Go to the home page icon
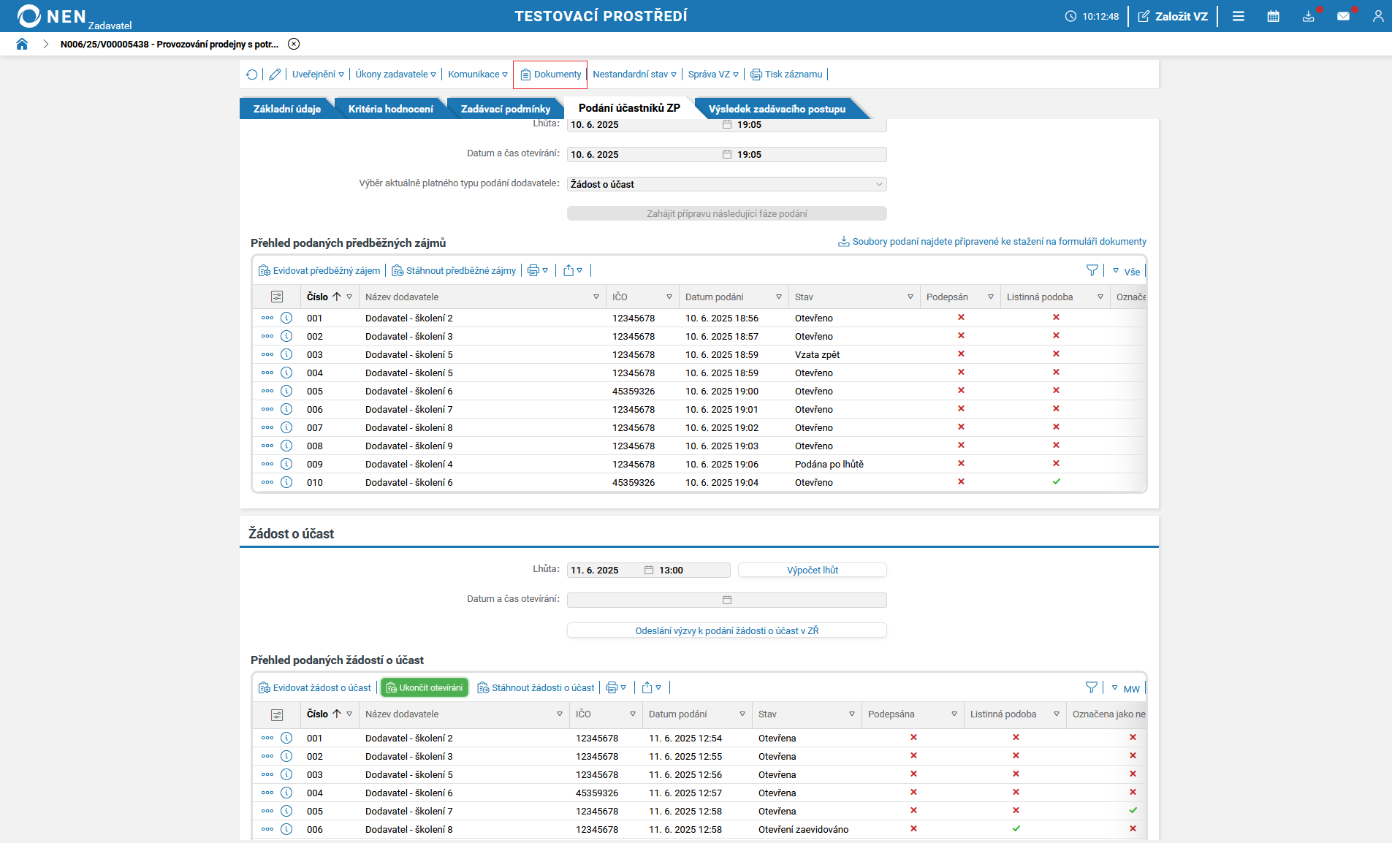Viewport: 1392px width, 843px height. [x=22, y=44]
